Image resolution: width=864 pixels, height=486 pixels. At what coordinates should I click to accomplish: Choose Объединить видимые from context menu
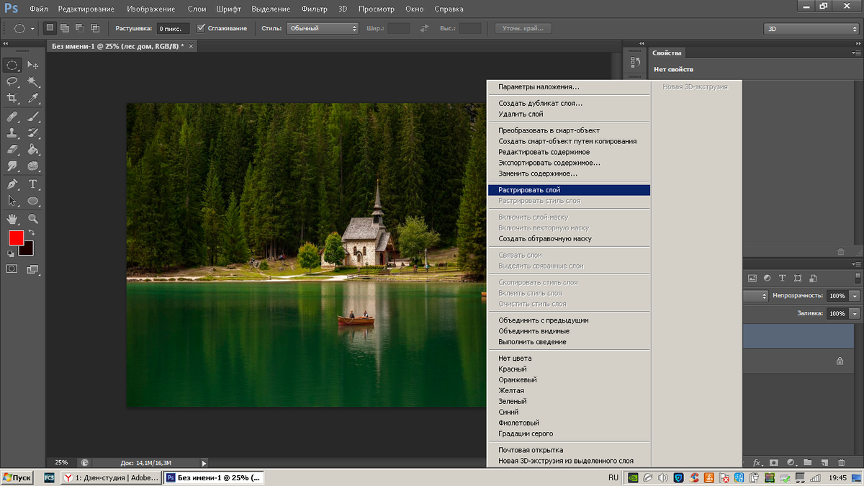(534, 331)
